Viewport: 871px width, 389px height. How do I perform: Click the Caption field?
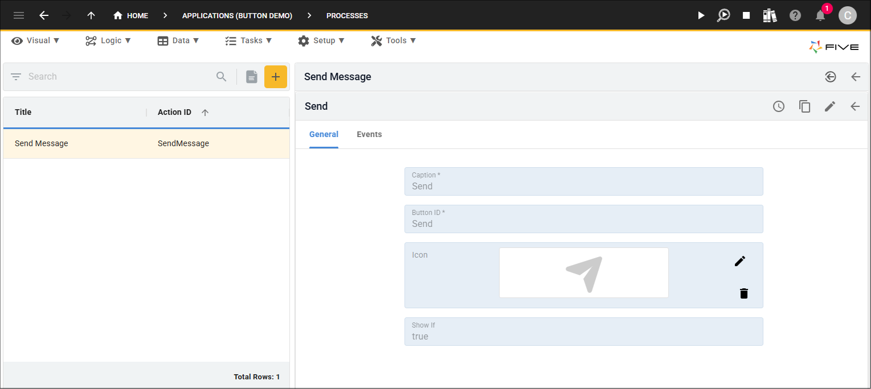[584, 181]
